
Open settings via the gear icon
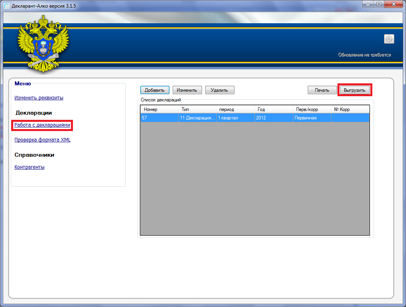[389, 39]
